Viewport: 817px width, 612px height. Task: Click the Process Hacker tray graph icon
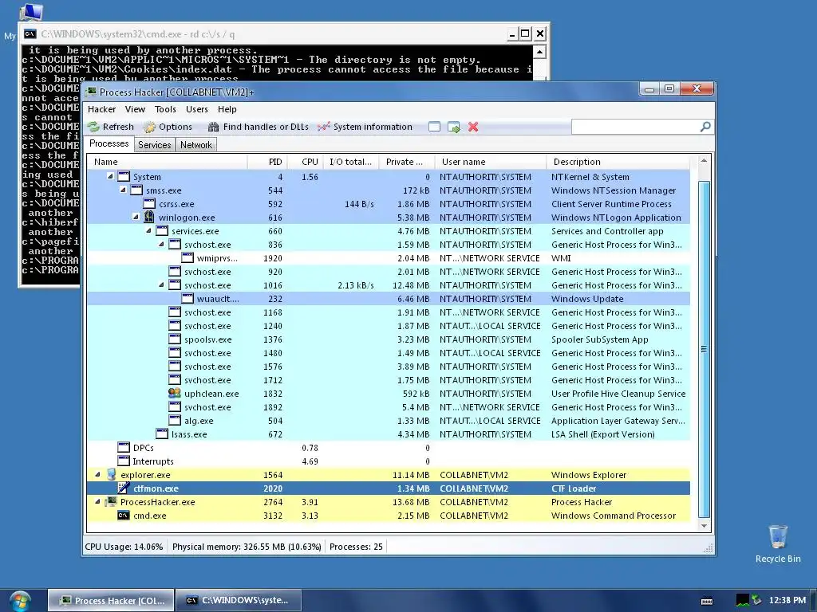coord(743,601)
